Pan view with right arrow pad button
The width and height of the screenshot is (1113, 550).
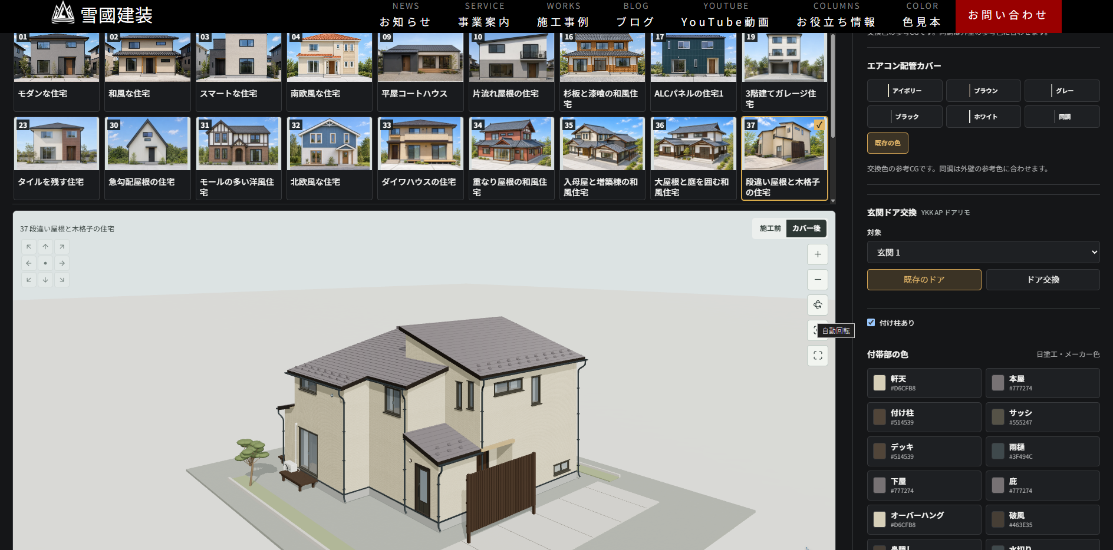coord(62,263)
